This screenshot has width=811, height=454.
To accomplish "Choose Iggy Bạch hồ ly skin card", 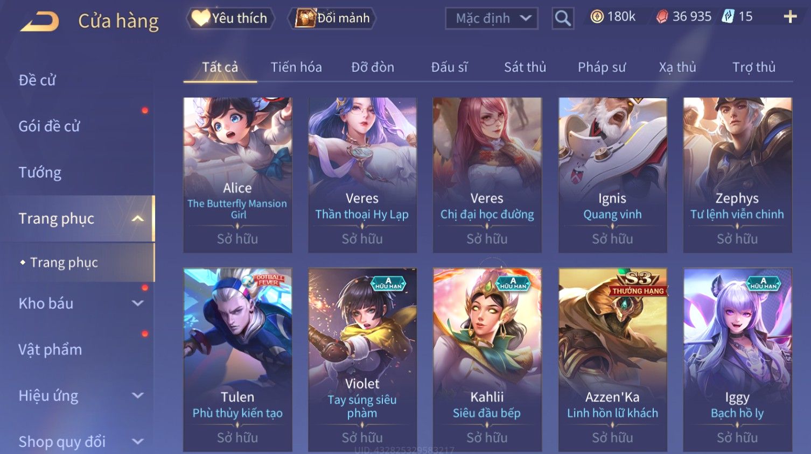I will pos(737,359).
